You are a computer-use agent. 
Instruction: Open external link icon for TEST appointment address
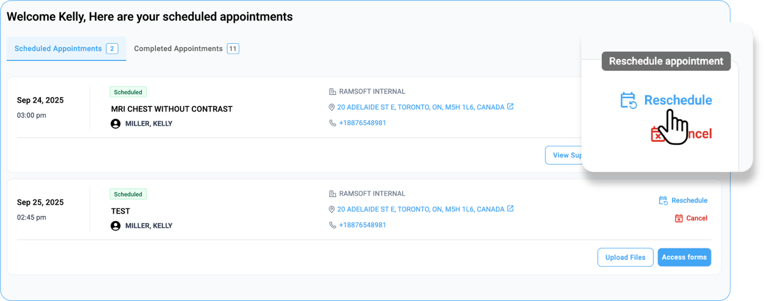click(510, 209)
